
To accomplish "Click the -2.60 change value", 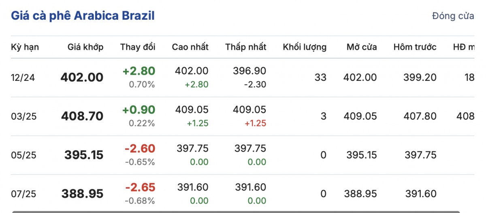I will 140,149.
